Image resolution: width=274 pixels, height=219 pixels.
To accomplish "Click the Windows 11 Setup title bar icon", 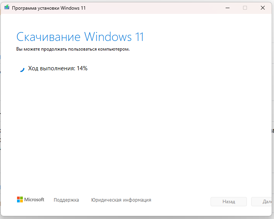I will [x=7, y=7].
